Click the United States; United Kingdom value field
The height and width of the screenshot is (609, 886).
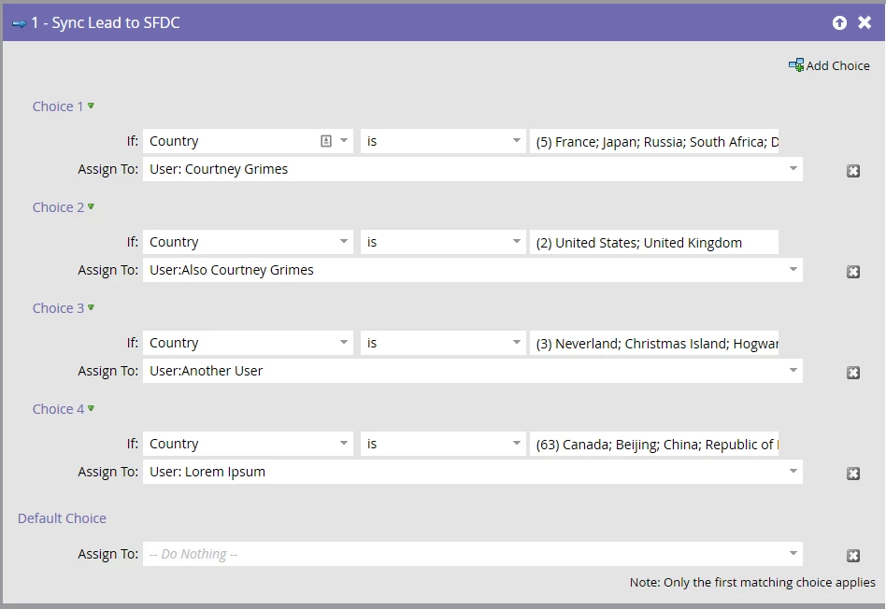[x=654, y=242]
